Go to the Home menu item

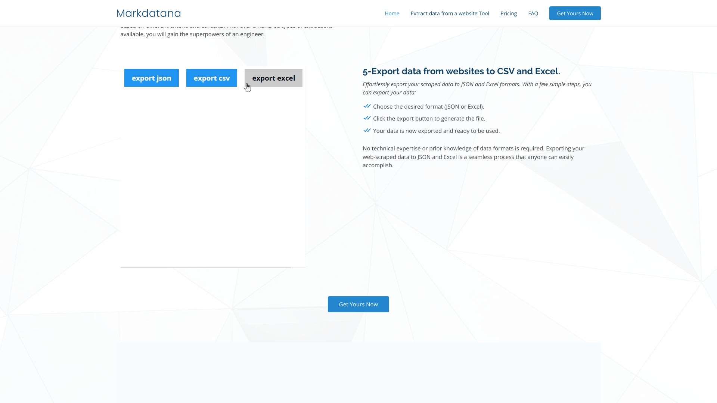click(392, 13)
